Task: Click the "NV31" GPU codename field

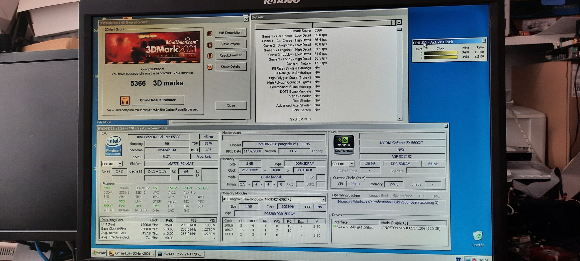Action: (x=402, y=150)
